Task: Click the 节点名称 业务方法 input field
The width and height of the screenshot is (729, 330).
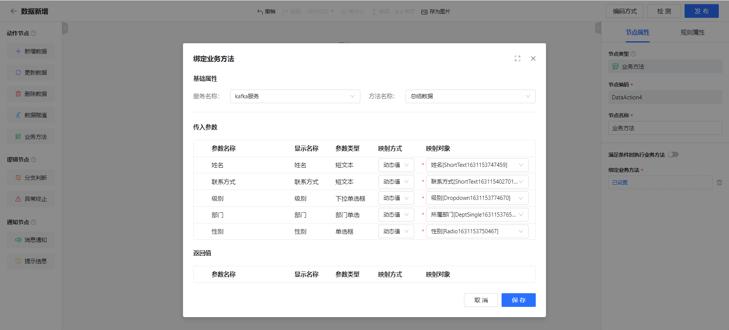Action: pos(665,128)
